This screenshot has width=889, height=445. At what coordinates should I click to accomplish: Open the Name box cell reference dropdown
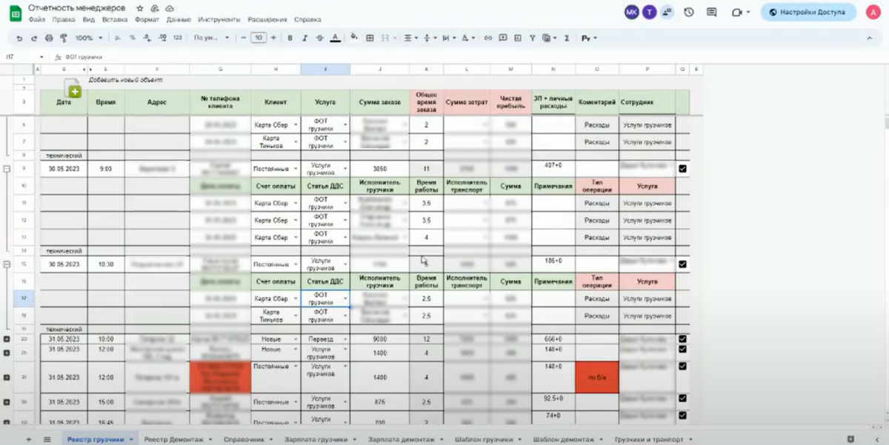click(42, 57)
